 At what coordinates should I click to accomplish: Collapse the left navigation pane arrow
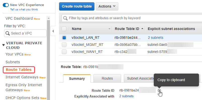pos(53,31)
